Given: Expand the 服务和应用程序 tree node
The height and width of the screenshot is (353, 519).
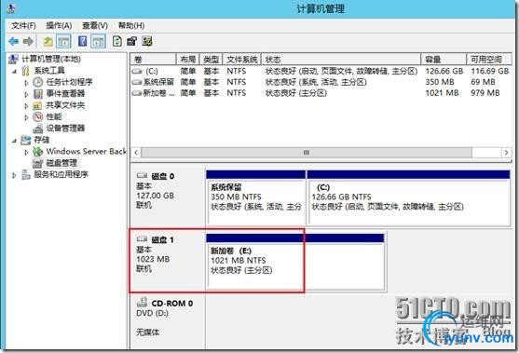Looking at the screenshot, I should tap(14, 175).
